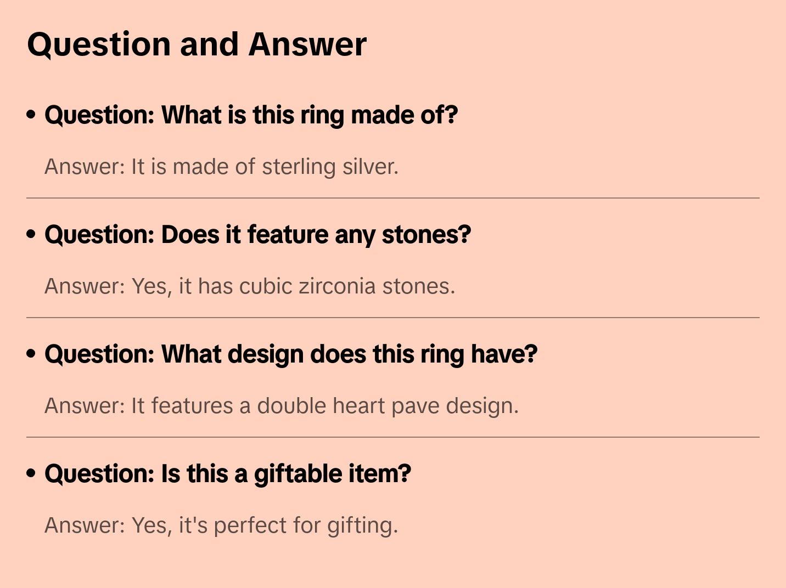Select the question 'What is this ring made of?'
This screenshot has width=786, height=588.
pyautogui.click(x=251, y=115)
